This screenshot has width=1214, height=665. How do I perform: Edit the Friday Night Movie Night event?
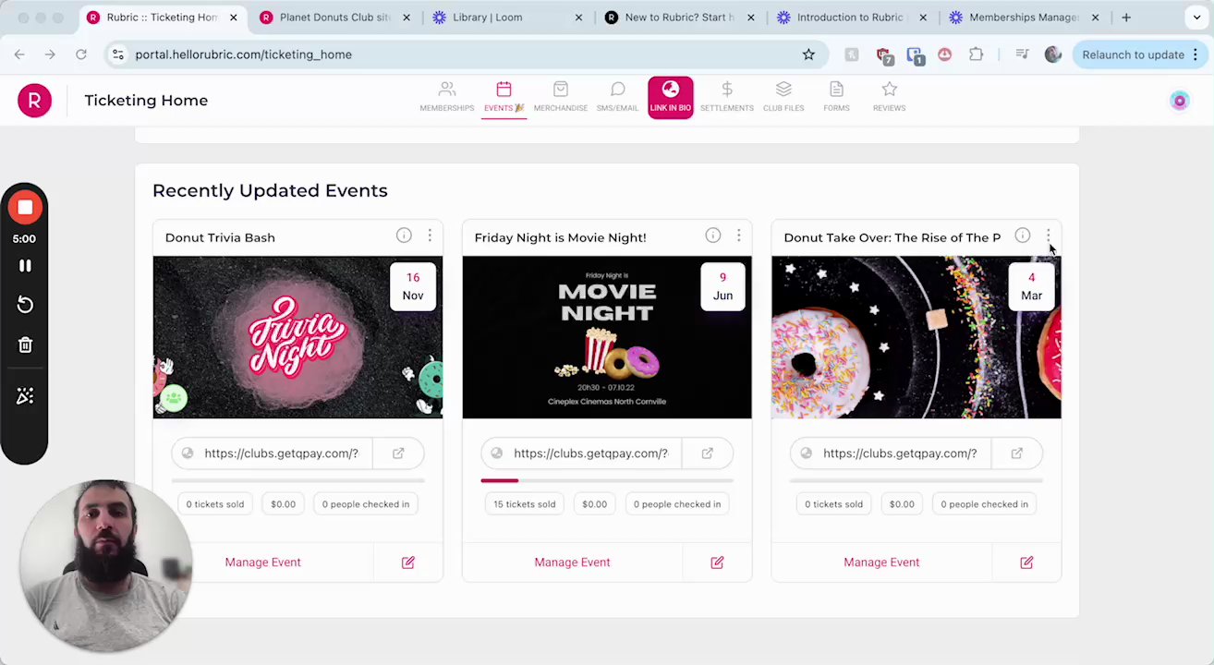click(x=718, y=562)
